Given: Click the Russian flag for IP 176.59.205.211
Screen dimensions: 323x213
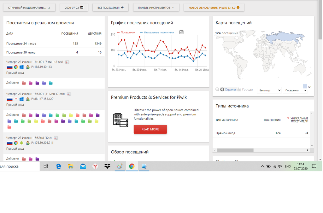Looking at the screenshot, I should 10,143.
